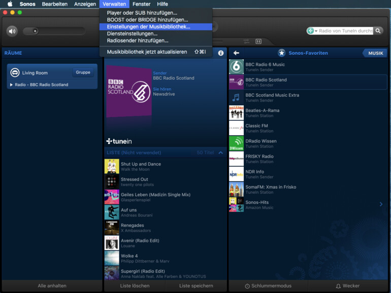Click the SomaFM Xmas in Frisko icon
The width and height of the screenshot is (391, 293).
pos(236,189)
